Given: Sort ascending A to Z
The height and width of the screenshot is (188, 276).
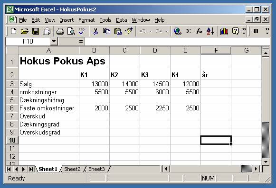Looking at the screenshot, I should click(210, 31).
